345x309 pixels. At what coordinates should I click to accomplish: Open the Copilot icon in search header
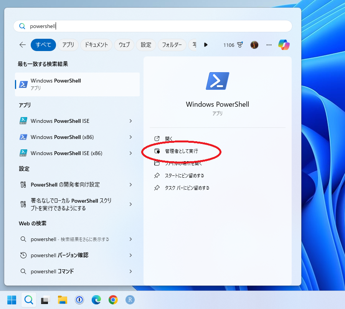284,45
